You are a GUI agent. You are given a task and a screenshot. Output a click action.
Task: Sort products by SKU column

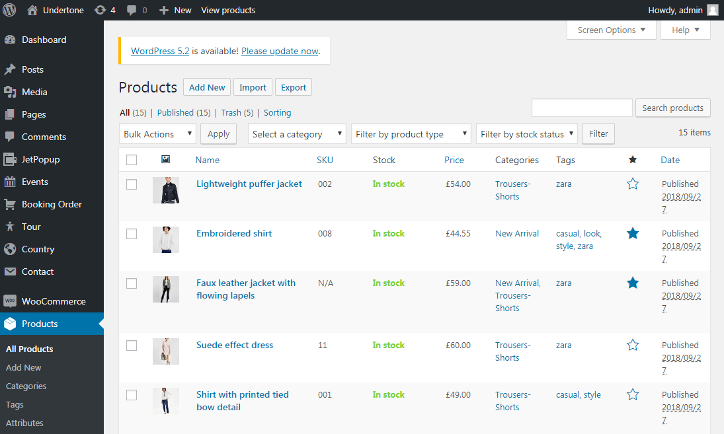click(x=325, y=160)
